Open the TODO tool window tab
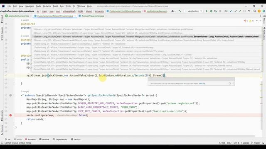The height and width of the screenshot is (149, 266). [17, 139]
